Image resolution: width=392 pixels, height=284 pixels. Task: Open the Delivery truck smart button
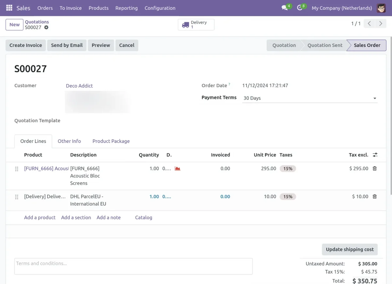tap(196, 25)
